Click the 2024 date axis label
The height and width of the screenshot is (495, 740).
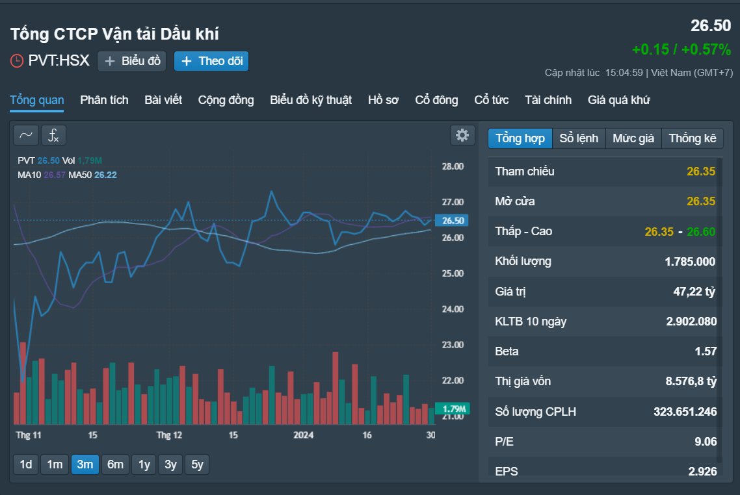tap(303, 435)
